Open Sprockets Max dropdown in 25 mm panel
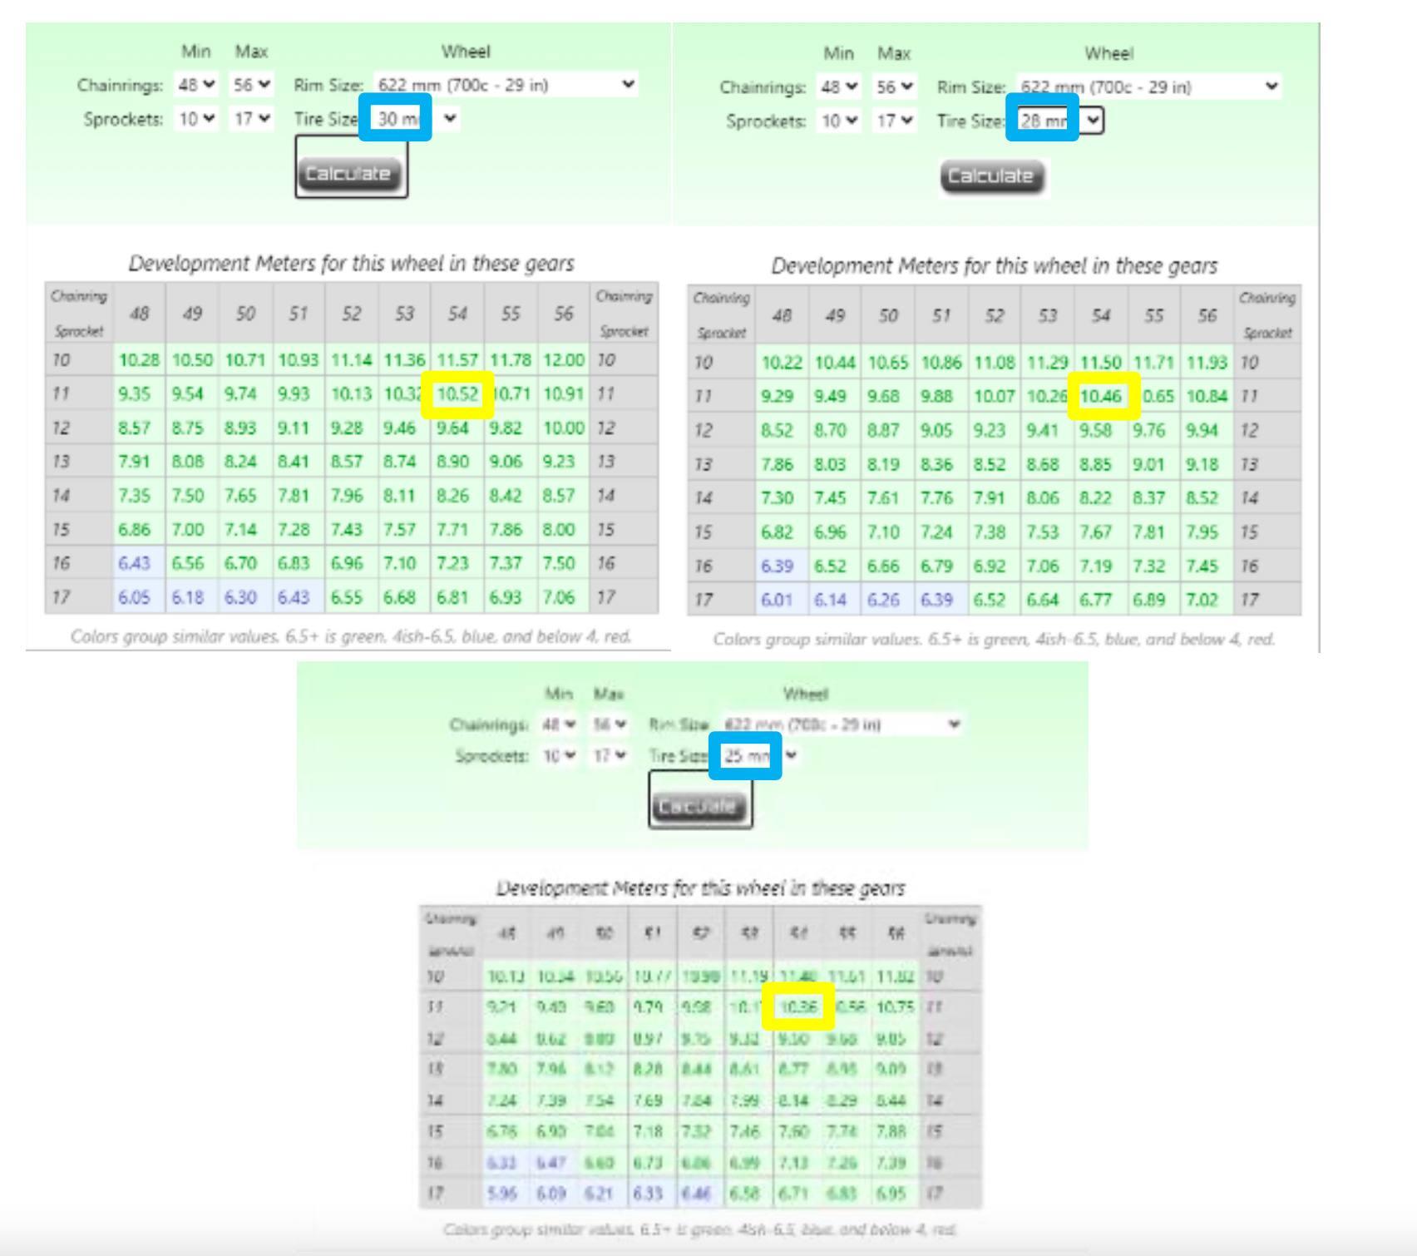The image size is (1417, 1256). [609, 756]
